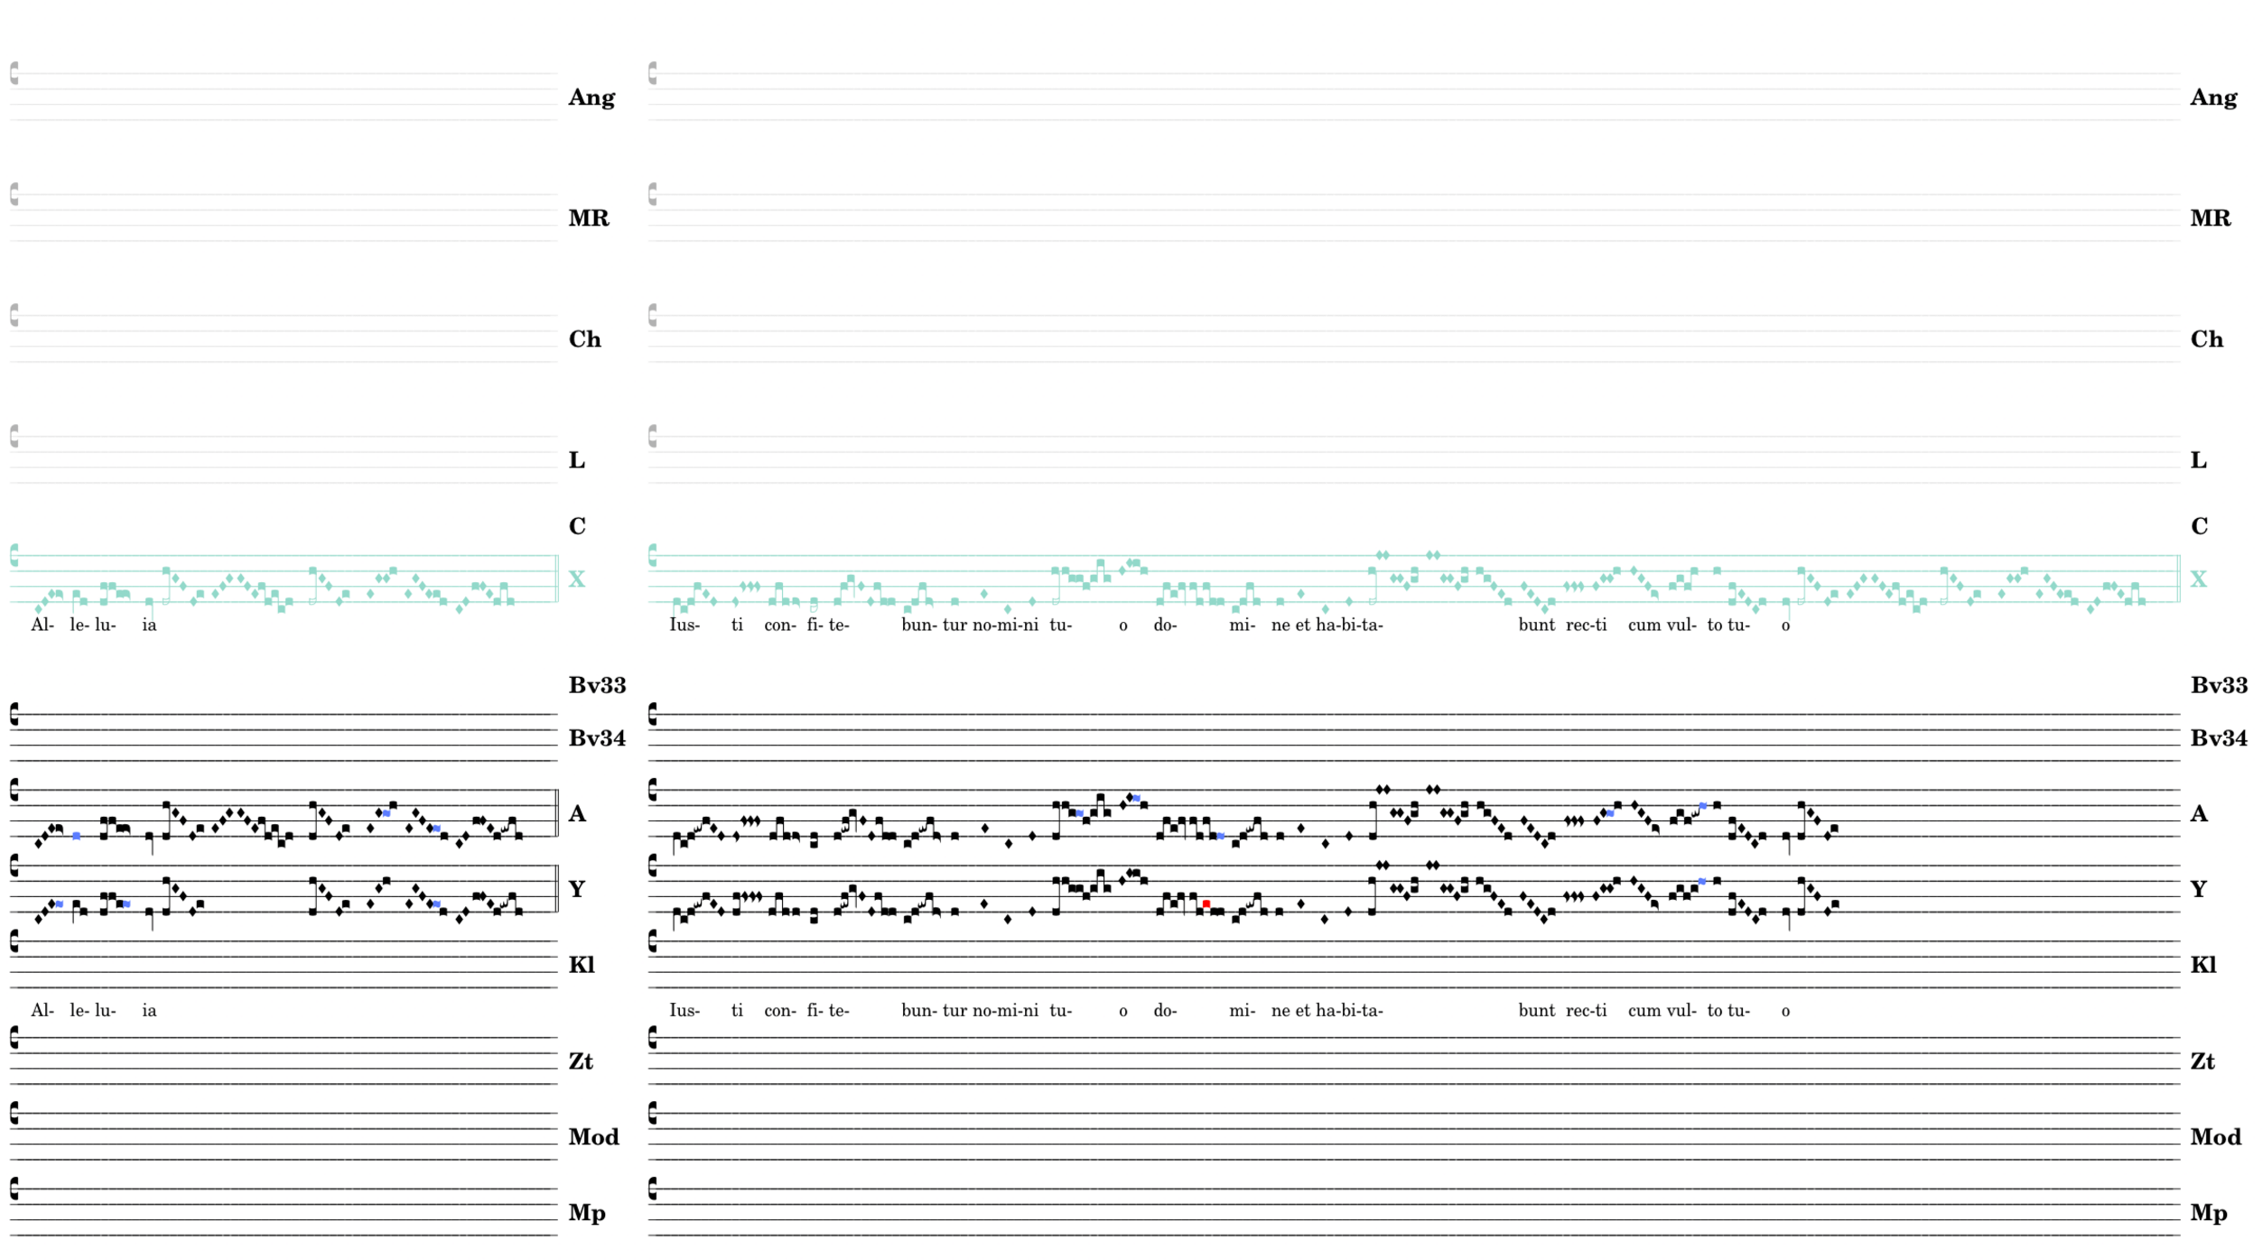This screenshot has height=1260, width=2263.
Task: Click the grey clef of the L Alleluia staff
Action: click(14, 436)
